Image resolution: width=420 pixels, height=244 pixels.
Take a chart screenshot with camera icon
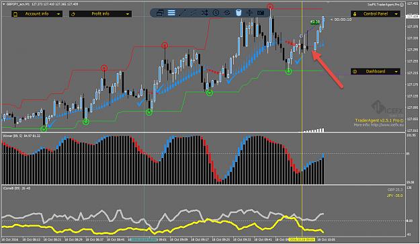(x=261, y=13)
